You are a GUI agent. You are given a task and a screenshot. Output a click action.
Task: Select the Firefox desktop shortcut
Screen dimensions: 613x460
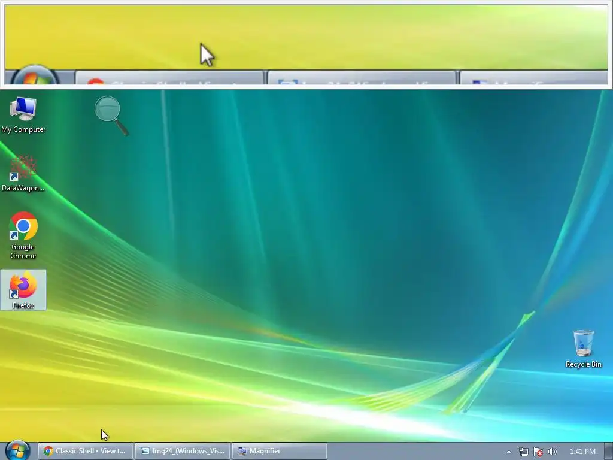23,290
